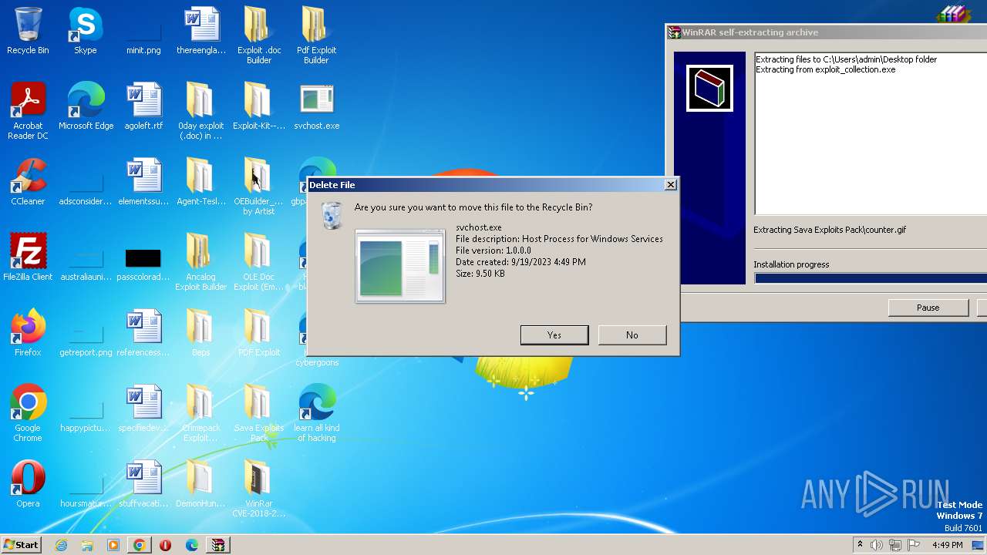
Task: Click 'Extracting from exploit_collection.exe' log line
Action: pos(826,69)
